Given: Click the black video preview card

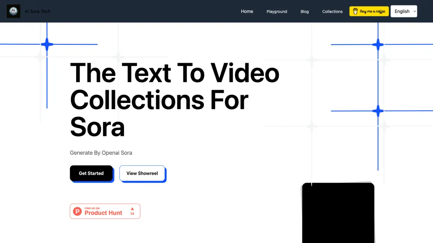Looking at the screenshot, I should pos(338,213).
